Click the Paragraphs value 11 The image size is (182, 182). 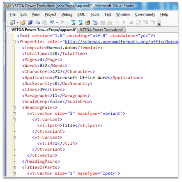[x=55, y=96]
